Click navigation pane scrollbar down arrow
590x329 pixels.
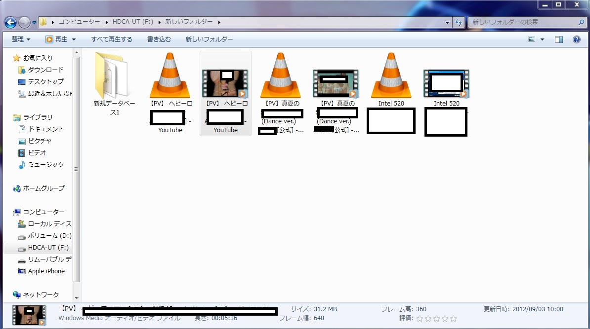[77, 298]
